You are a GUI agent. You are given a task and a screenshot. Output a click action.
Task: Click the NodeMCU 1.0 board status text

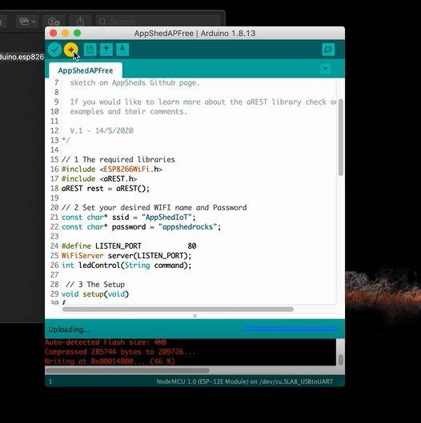244,381
